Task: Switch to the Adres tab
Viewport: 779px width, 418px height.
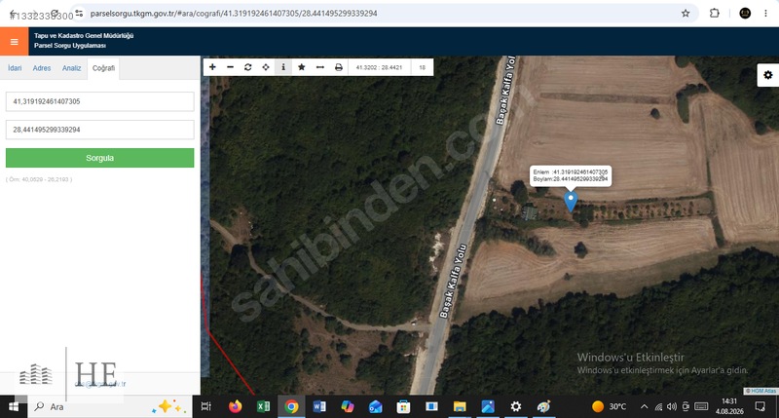Action: tap(42, 68)
